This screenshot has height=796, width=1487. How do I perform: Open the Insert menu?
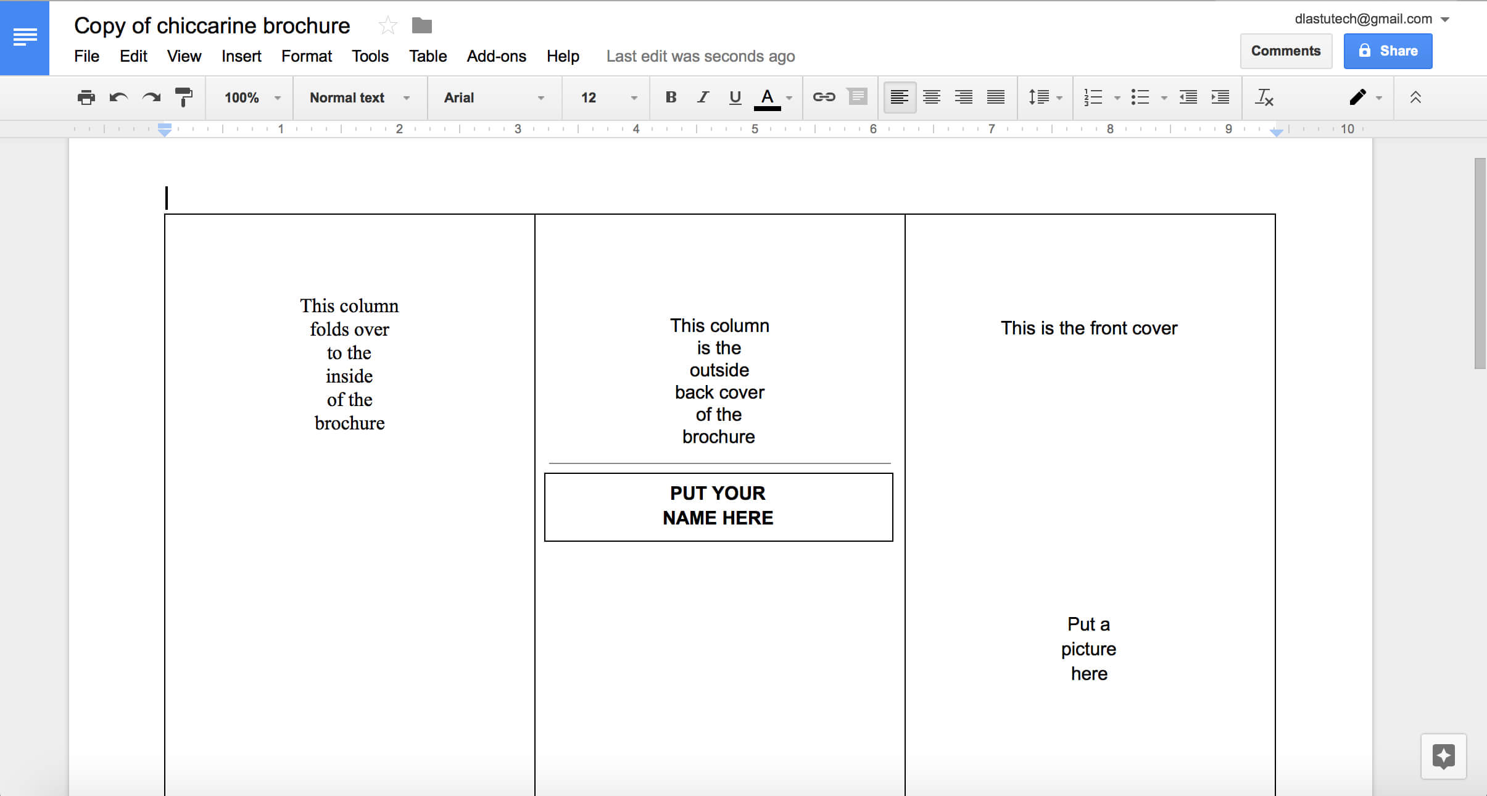click(x=239, y=56)
